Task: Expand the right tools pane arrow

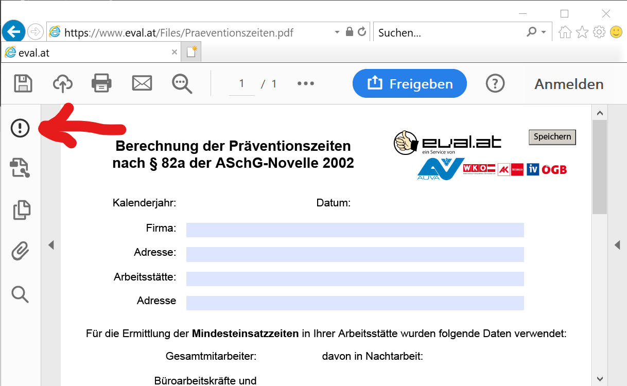Action: click(617, 245)
